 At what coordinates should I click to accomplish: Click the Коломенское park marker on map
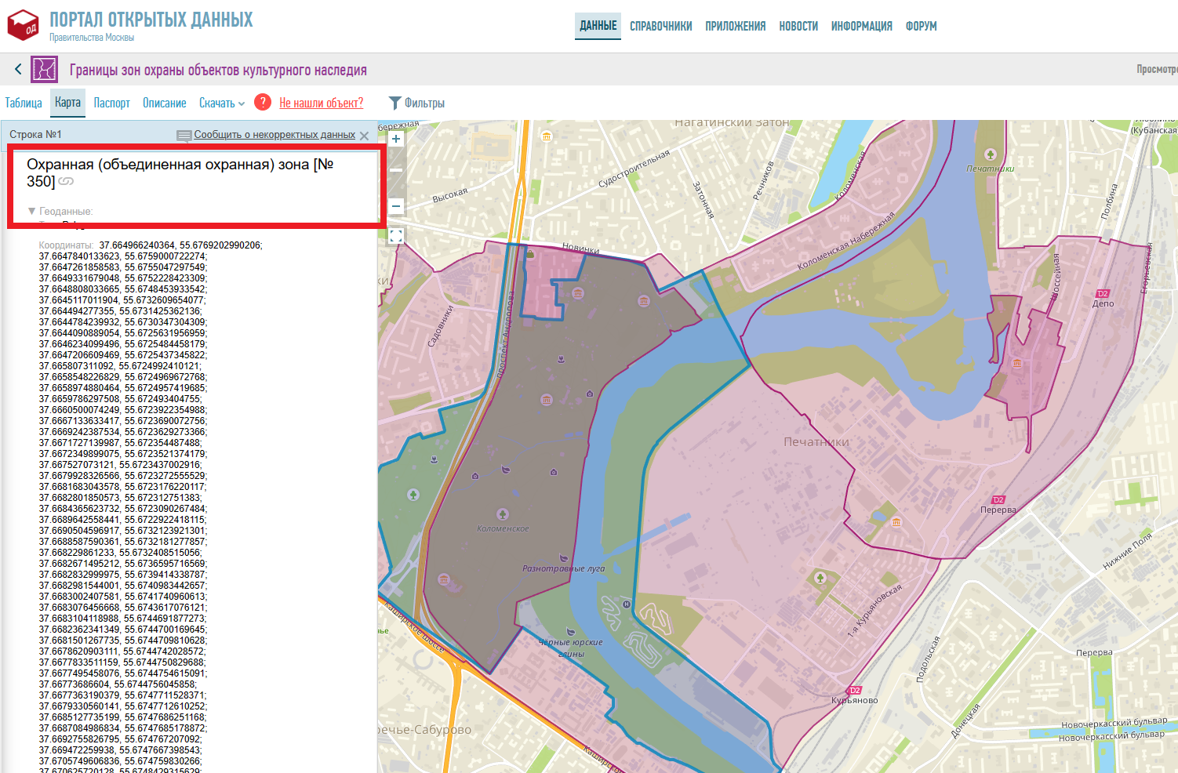click(x=503, y=514)
